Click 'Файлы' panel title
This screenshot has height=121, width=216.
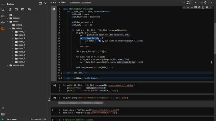[10, 4]
